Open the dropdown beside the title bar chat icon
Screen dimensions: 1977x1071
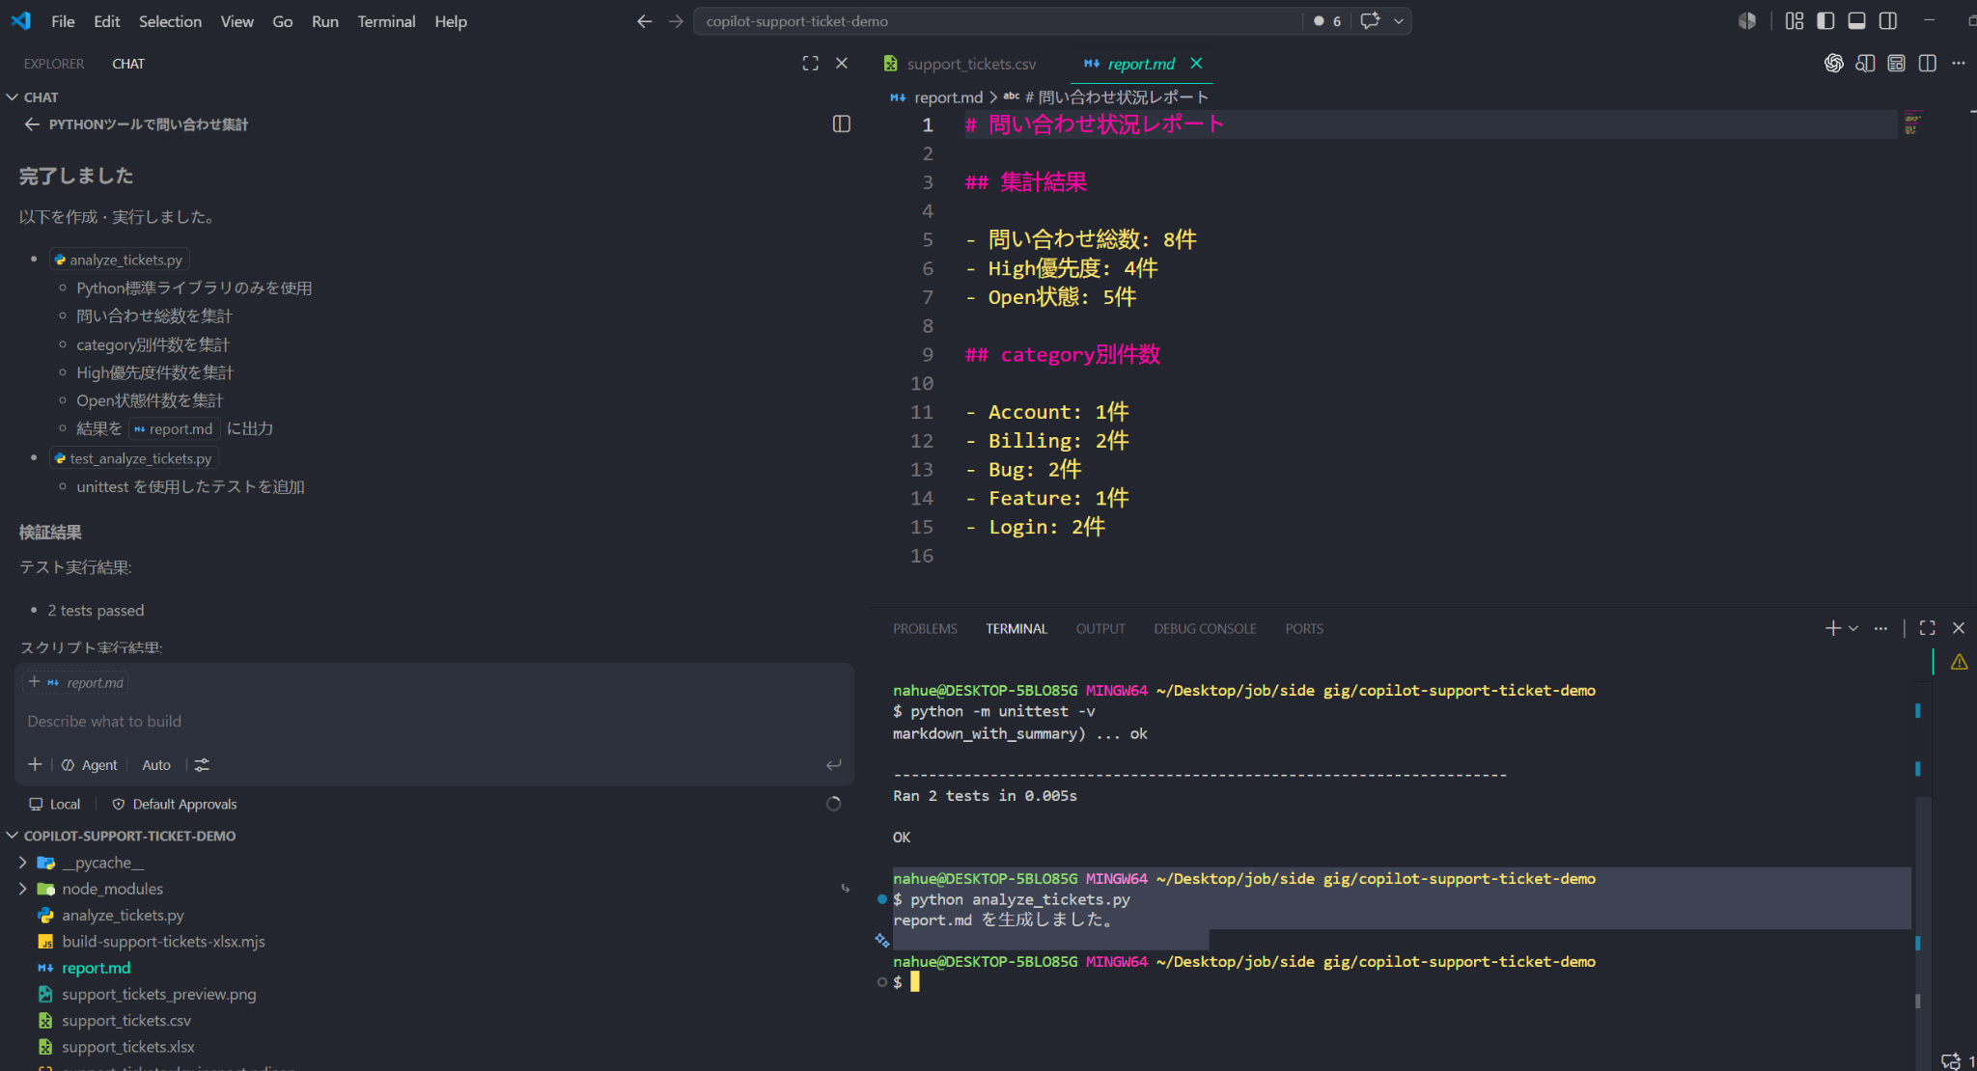(1398, 20)
